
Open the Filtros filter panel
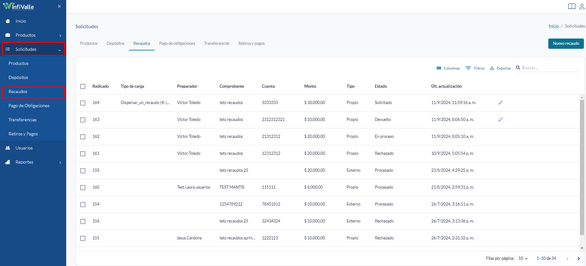(475, 68)
